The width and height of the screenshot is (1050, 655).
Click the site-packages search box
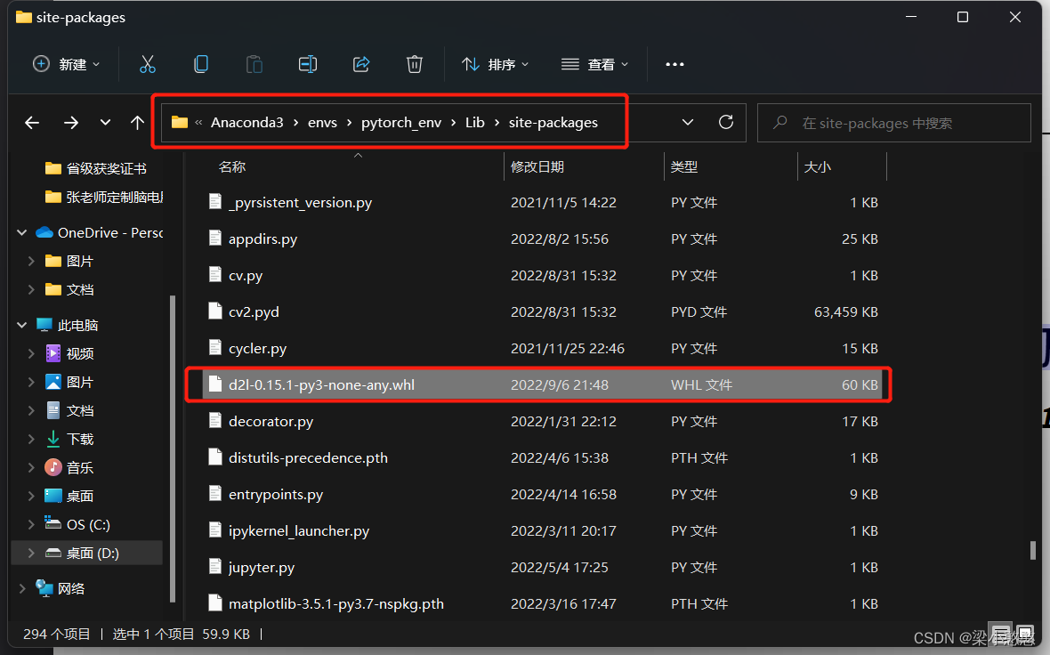894,123
